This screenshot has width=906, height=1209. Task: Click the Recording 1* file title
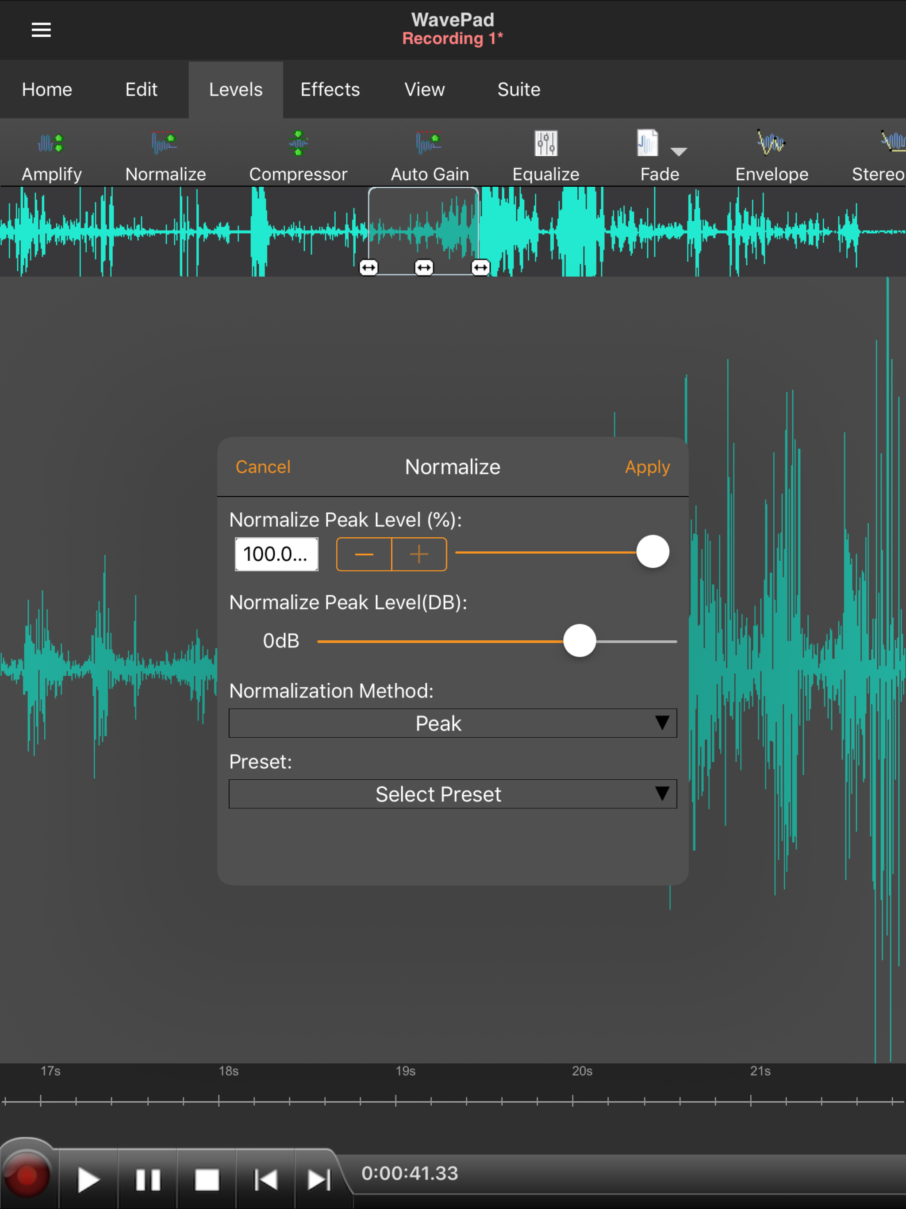[x=453, y=39]
